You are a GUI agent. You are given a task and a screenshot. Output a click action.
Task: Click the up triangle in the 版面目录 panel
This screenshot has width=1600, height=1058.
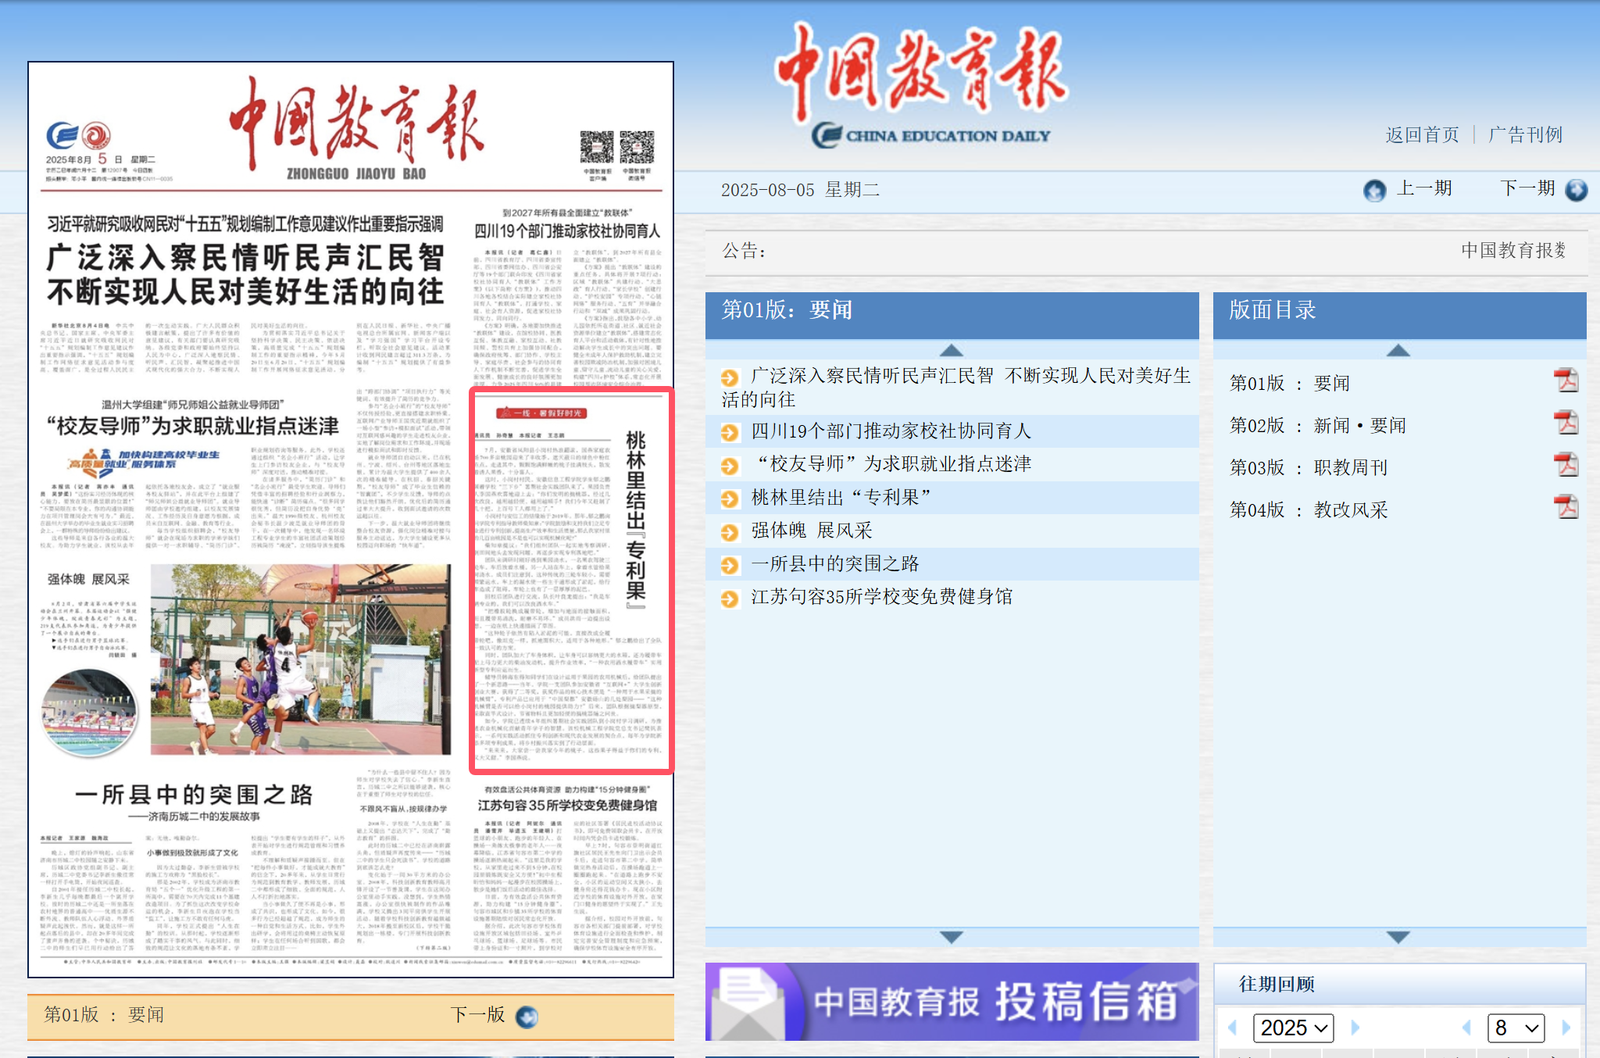click(x=1398, y=352)
